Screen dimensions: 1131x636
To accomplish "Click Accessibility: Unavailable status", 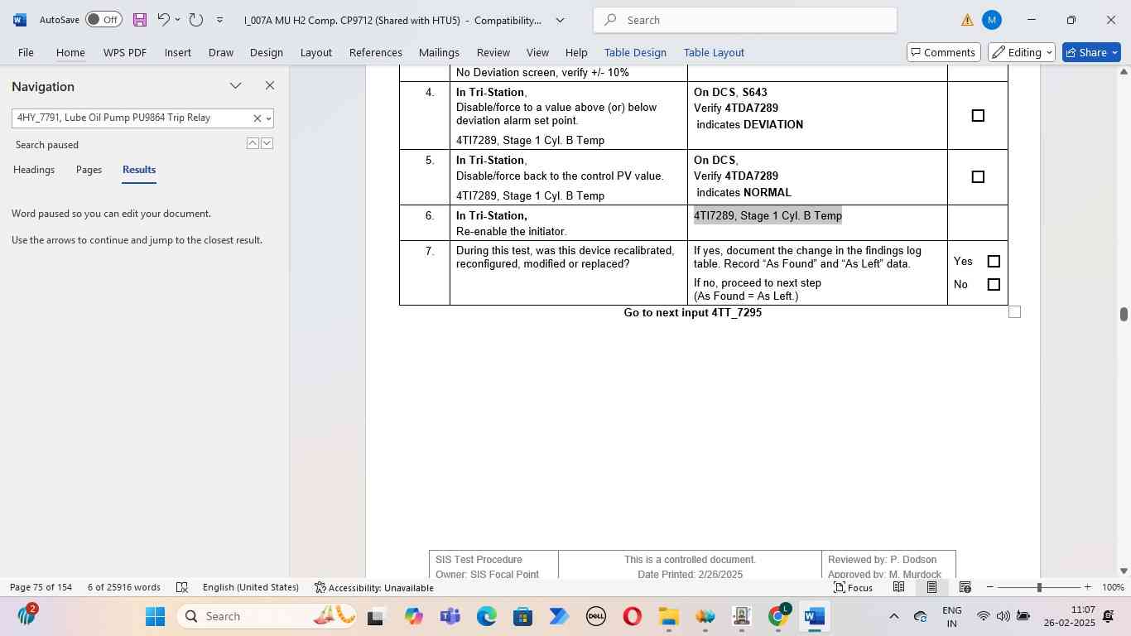I will (374, 587).
